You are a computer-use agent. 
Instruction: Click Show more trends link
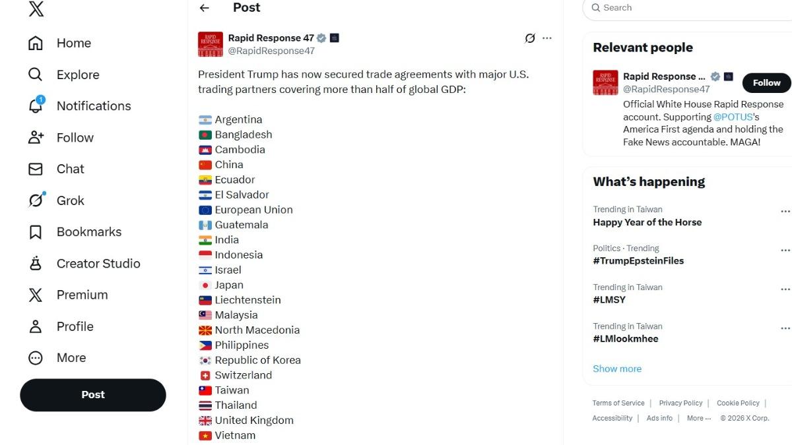617,369
